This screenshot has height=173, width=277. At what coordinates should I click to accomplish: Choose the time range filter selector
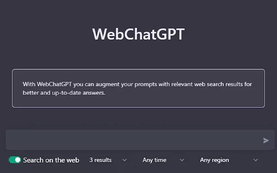pos(163,160)
